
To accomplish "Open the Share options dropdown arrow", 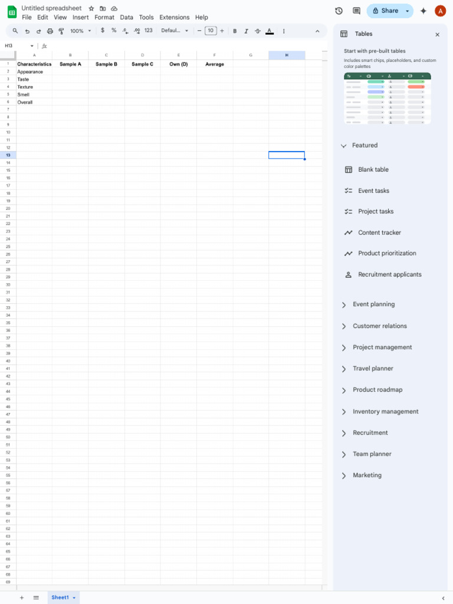I will 407,11.
